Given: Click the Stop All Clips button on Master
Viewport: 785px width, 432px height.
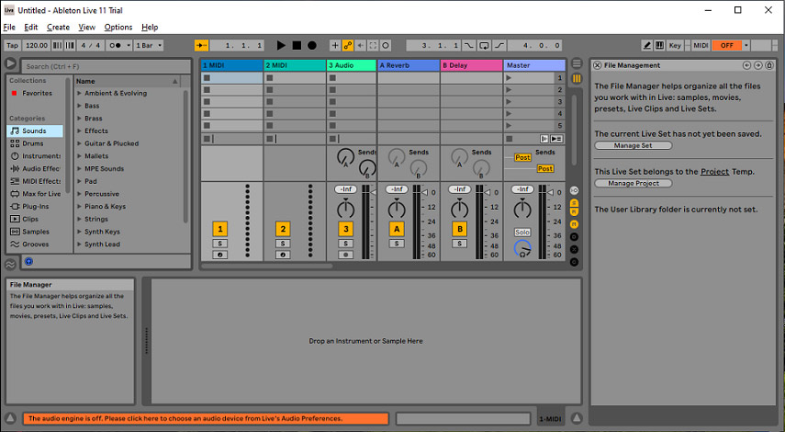Looking at the screenshot, I should 510,139.
